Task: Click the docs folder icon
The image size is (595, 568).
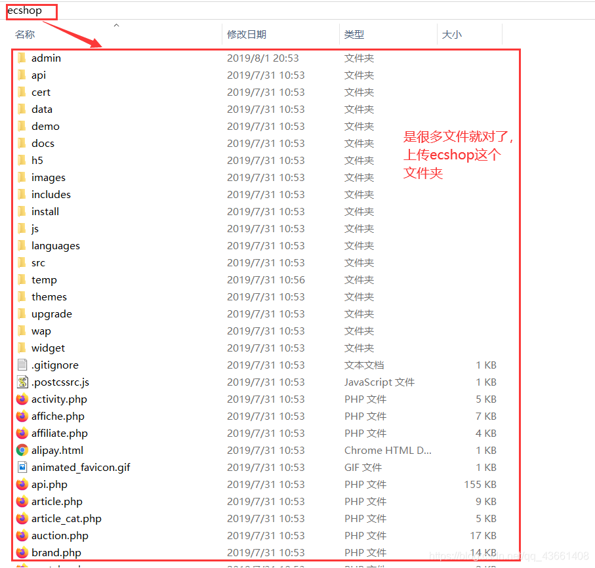Action: [x=22, y=144]
